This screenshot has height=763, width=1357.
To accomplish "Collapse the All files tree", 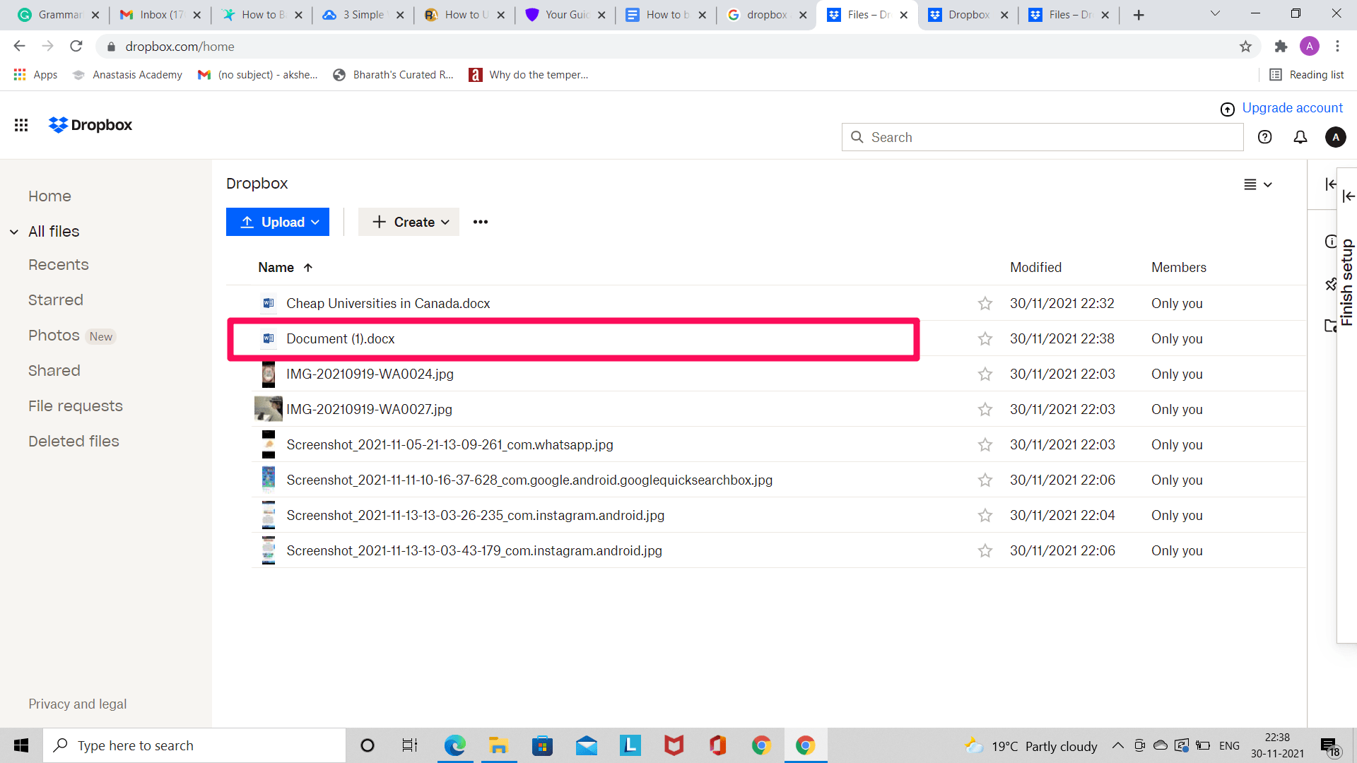I will point(14,232).
